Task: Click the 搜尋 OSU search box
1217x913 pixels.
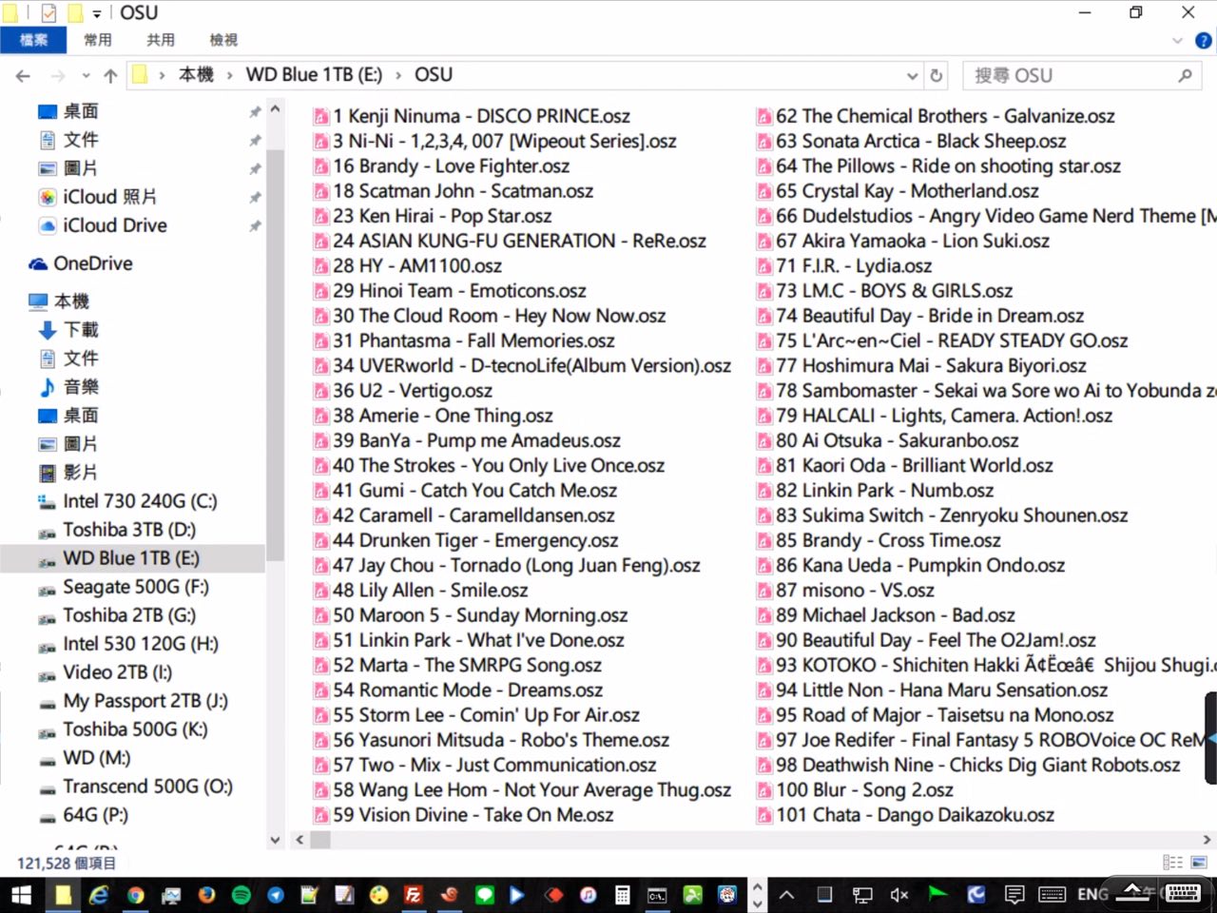Action: (1070, 76)
